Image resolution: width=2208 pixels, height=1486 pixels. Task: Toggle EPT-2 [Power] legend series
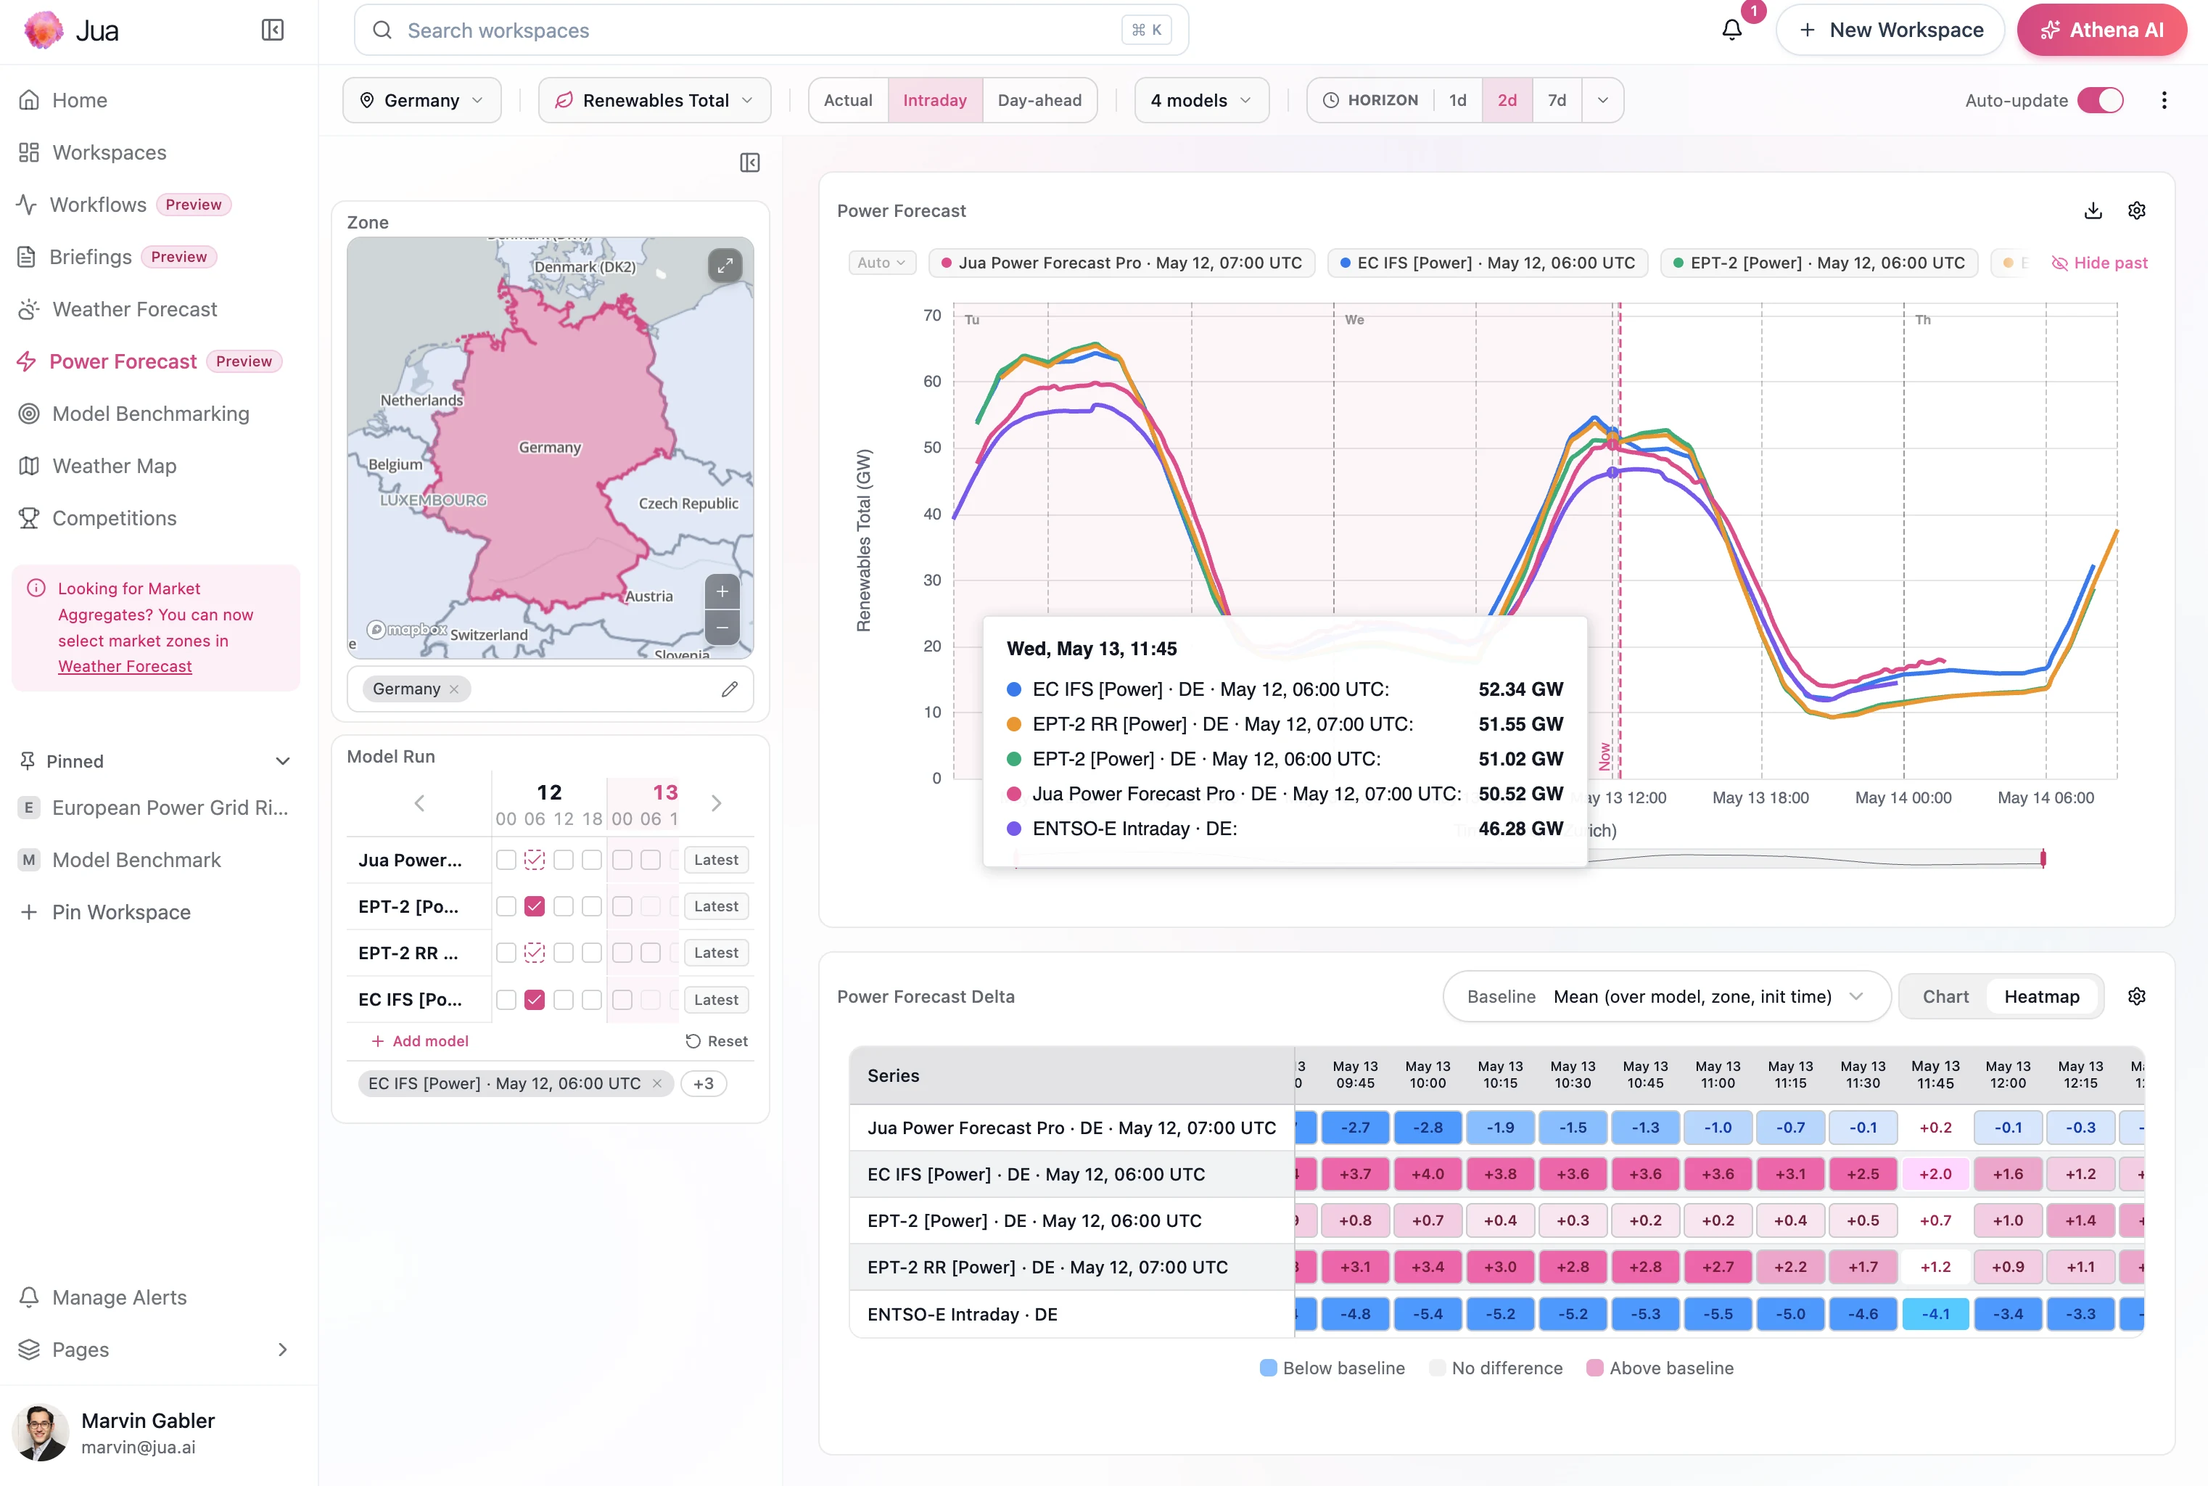(1818, 263)
